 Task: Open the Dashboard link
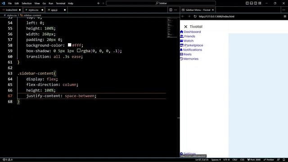point(192,32)
